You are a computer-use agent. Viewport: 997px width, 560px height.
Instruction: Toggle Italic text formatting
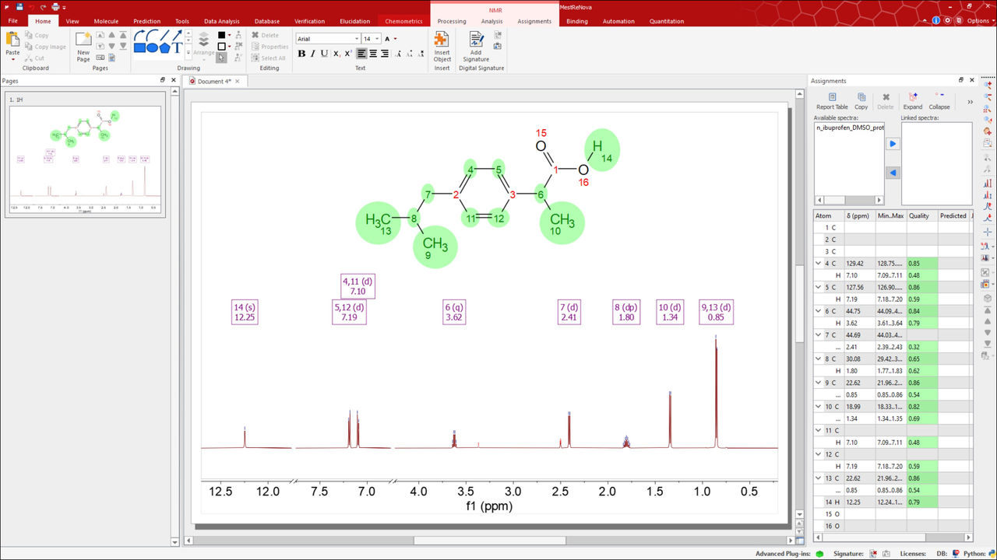(313, 54)
